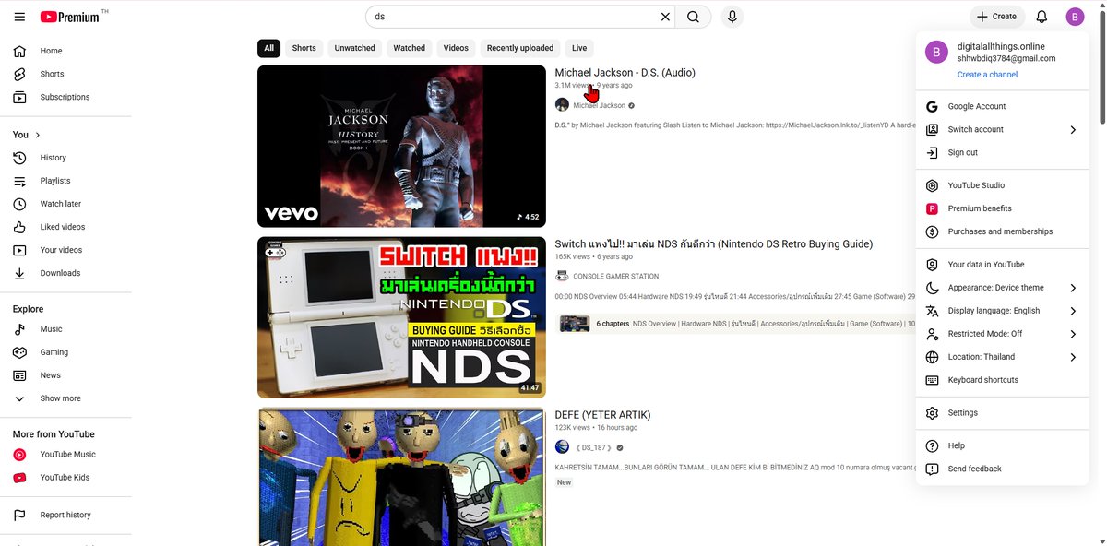Open Watch later list
The width and height of the screenshot is (1107, 546).
click(65, 204)
